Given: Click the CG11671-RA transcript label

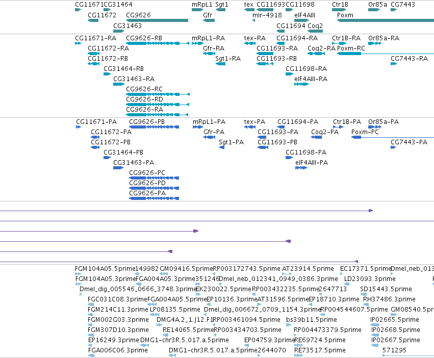Looking at the screenshot, I should pos(95,38).
